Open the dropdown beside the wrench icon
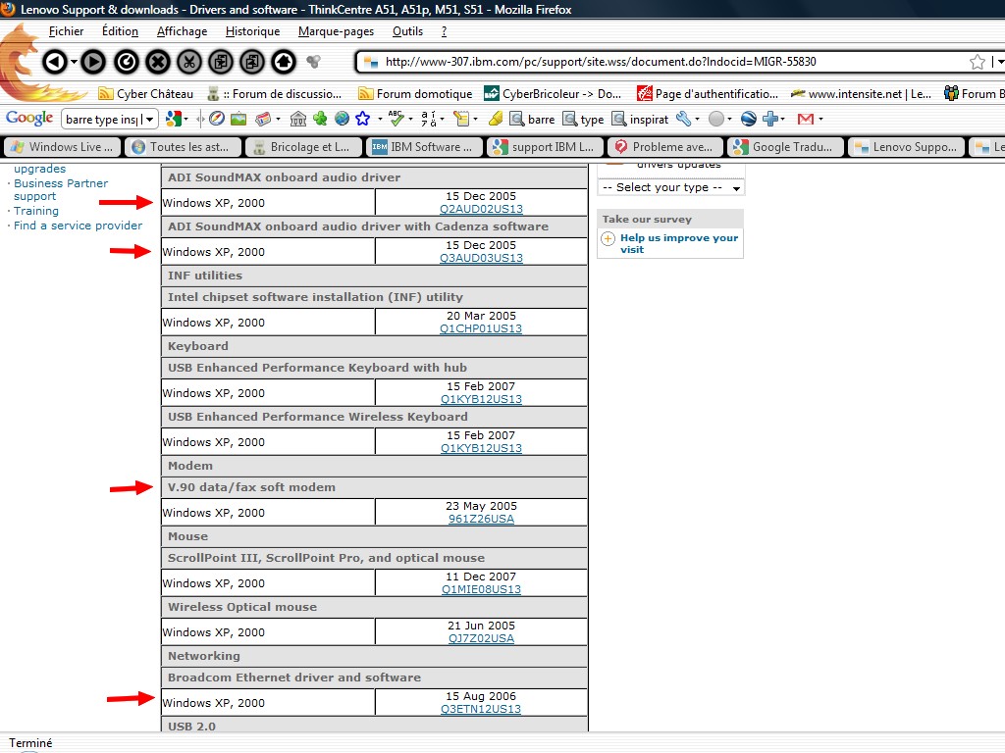 698,119
